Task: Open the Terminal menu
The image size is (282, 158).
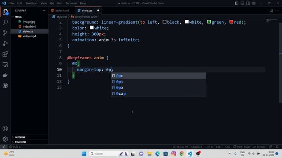Action: (x=71, y=3)
